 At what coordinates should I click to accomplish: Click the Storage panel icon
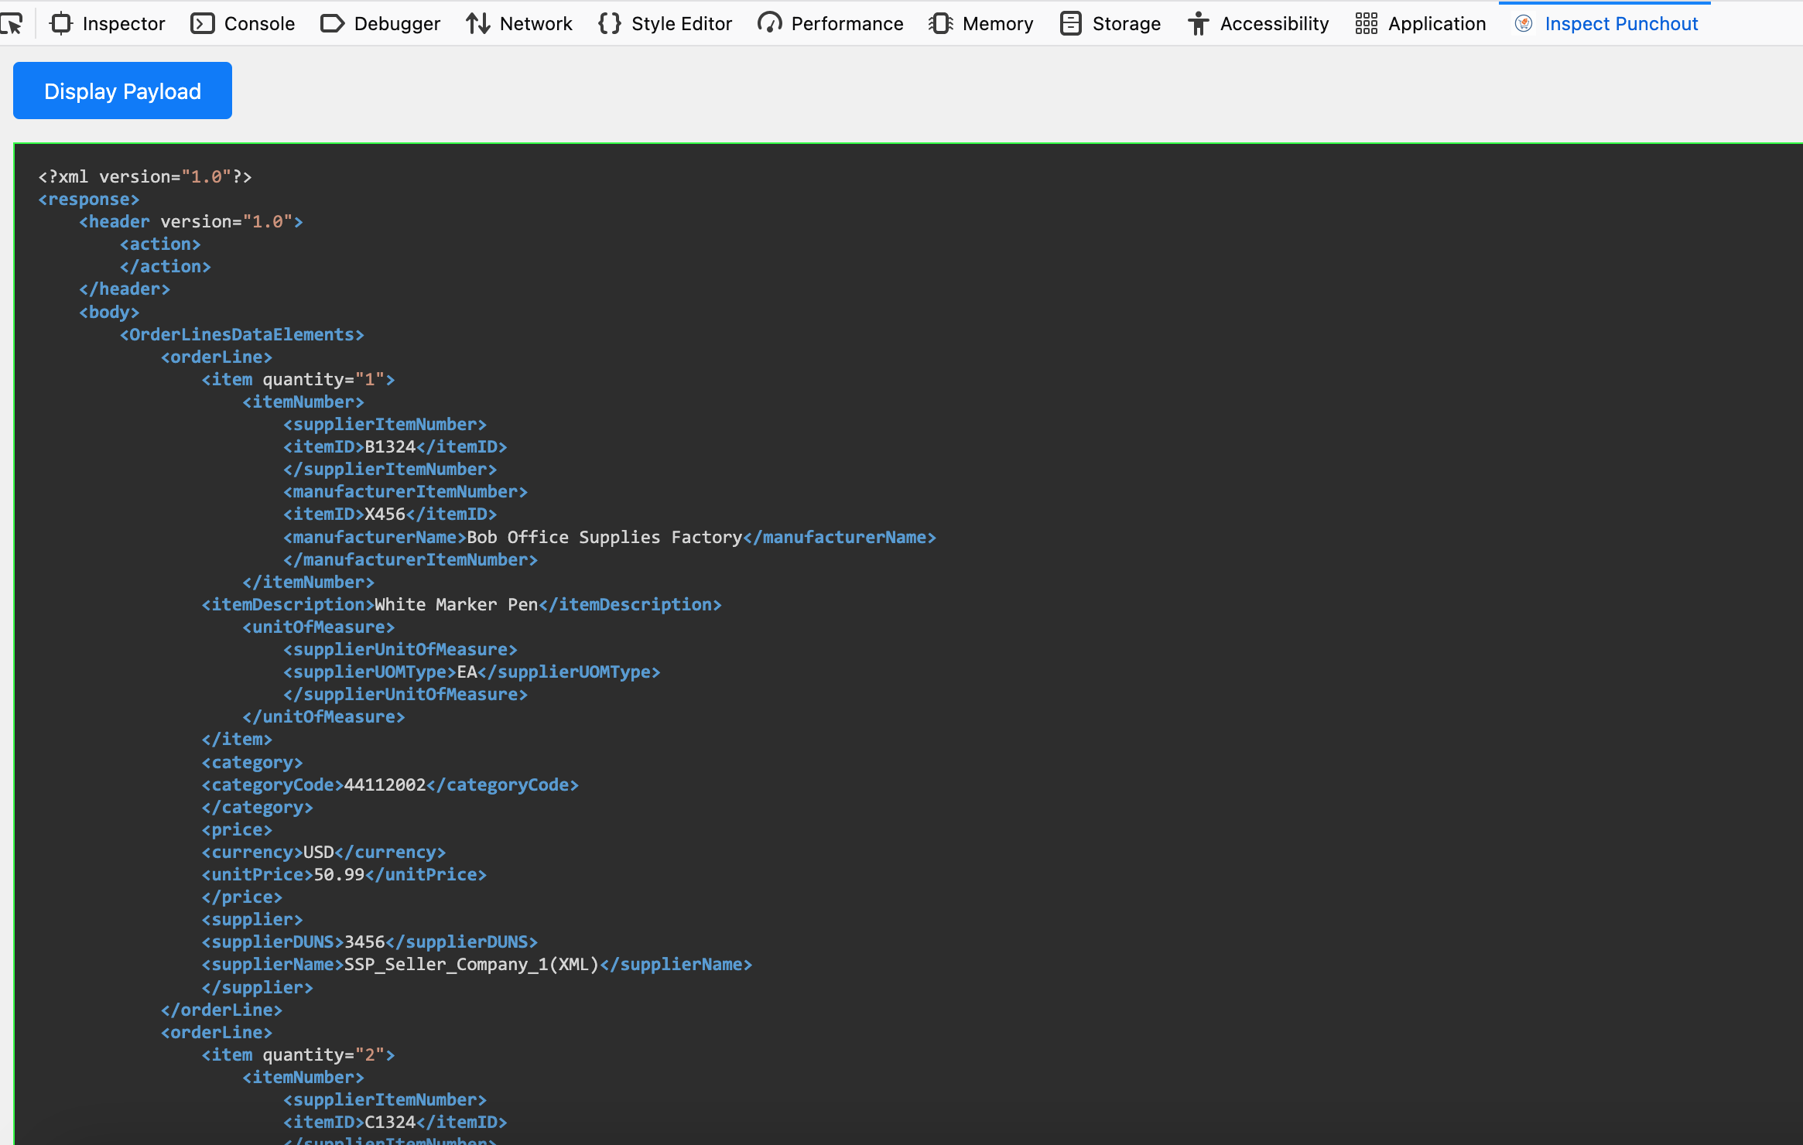[x=1071, y=24]
